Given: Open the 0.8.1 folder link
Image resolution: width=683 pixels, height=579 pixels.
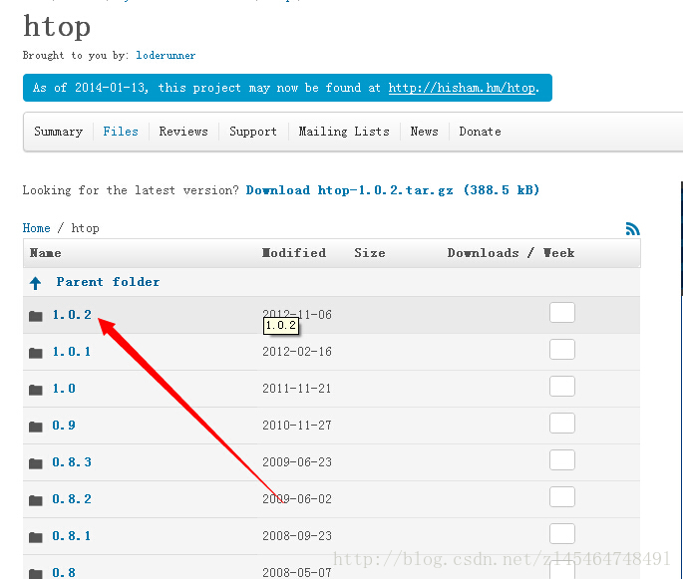Looking at the screenshot, I should click(72, 536).
